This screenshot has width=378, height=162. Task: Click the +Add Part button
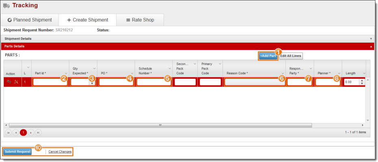pyautogui.click(x=268, y=56)
